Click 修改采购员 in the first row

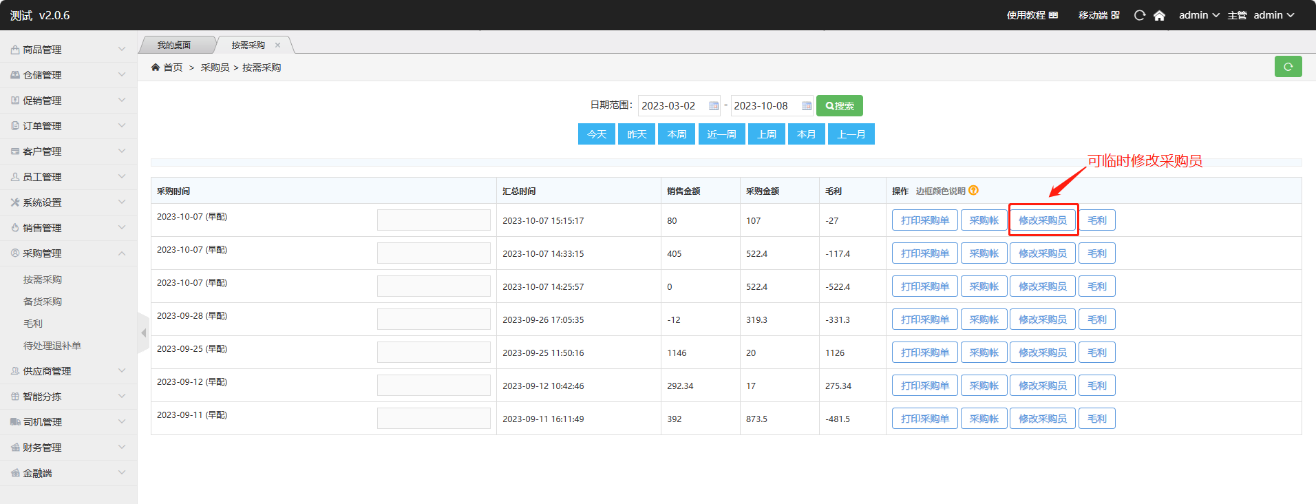[1042, 220]
